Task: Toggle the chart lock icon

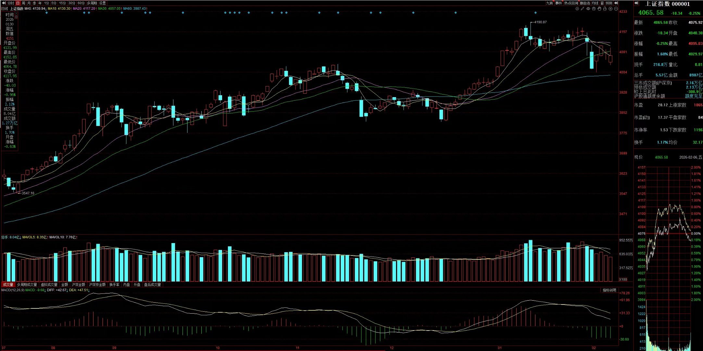Action: click(605, 9)
